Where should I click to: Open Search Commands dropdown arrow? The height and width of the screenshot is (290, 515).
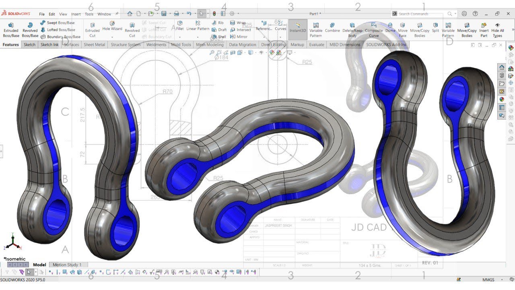(455, 14)
